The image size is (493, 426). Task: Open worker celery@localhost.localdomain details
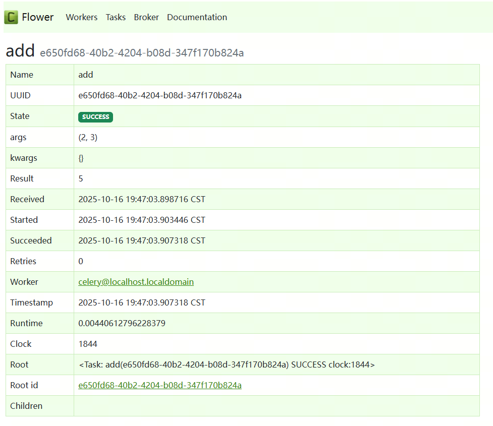[x=136, y=282]
